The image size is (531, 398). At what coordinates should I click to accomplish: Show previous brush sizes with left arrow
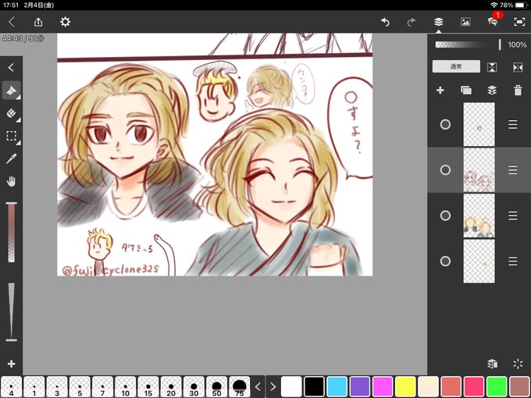[x=258, y=386]
